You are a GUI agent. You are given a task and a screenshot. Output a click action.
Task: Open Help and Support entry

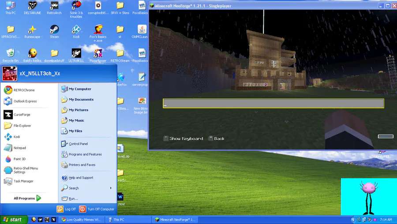(x=77, y=178)
